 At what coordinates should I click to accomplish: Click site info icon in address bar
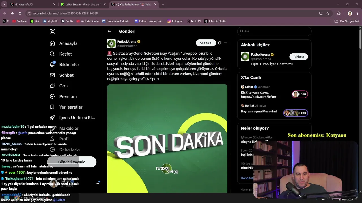29,13
